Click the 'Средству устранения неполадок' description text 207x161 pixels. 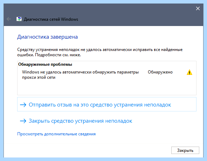[100, 52]
